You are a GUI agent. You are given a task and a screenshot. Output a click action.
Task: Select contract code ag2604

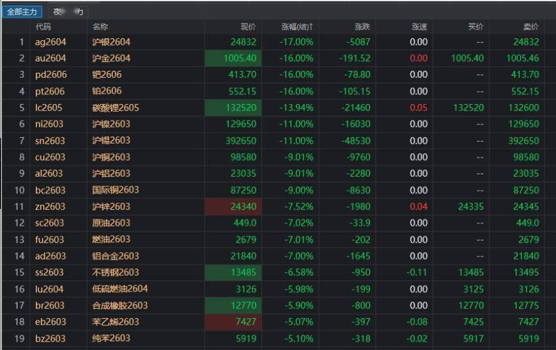[x=50, y=42]
